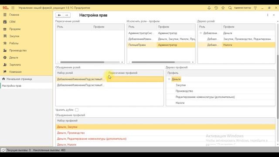Click horizontal scrollbar in Исключить роли table

153,62
